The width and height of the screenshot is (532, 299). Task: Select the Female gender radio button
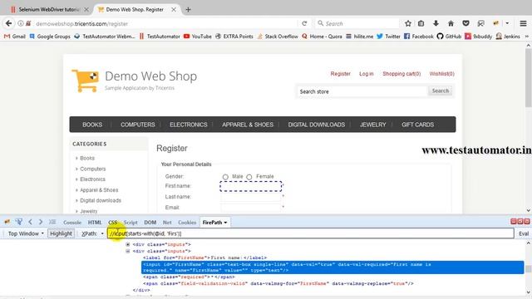(x=249, y=177)
